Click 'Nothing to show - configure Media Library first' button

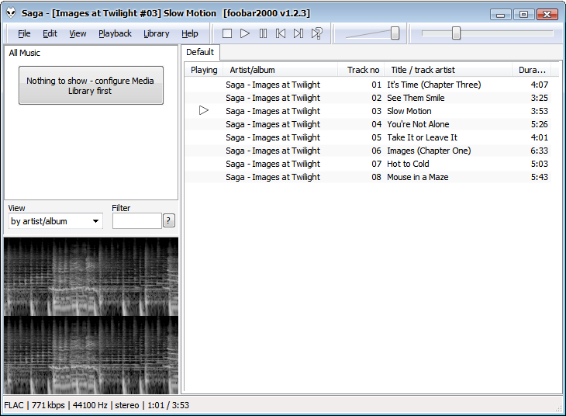coord(91,85)
